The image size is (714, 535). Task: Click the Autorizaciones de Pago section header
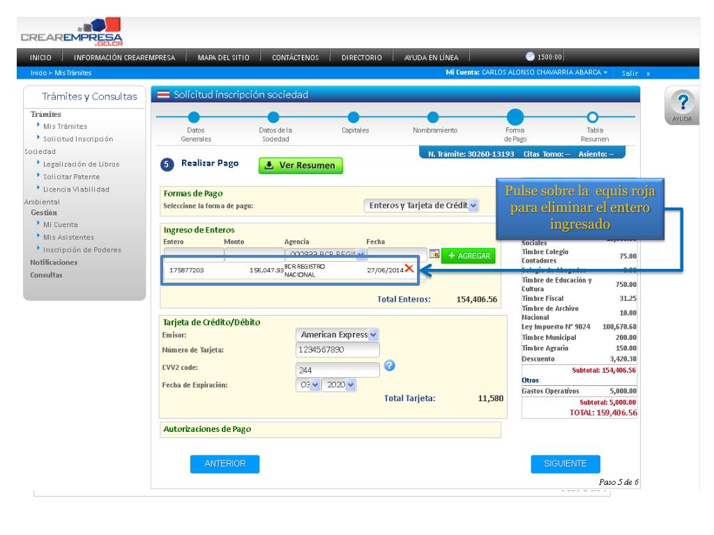tap(207, 429)
